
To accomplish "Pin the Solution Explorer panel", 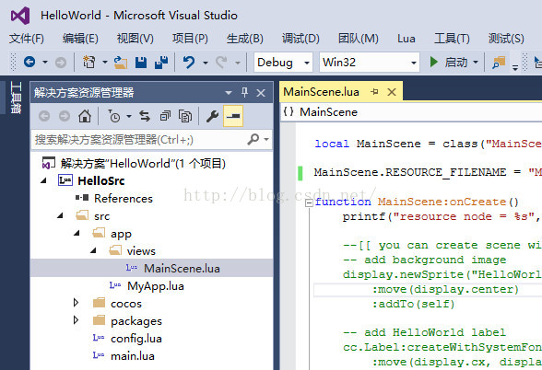I will 245,92.
